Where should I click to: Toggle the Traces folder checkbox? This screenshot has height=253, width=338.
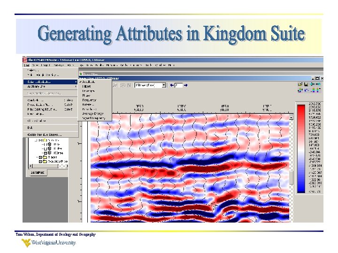[x=40, y=157]
